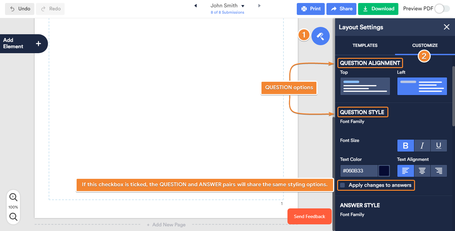
Task: Close the Layout Settings panel
Action: point(447,27)
